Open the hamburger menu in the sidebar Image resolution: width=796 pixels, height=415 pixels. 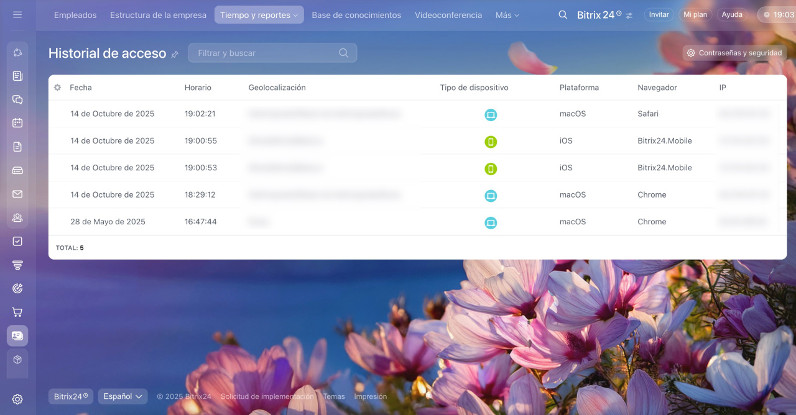[x=17, y=14]
